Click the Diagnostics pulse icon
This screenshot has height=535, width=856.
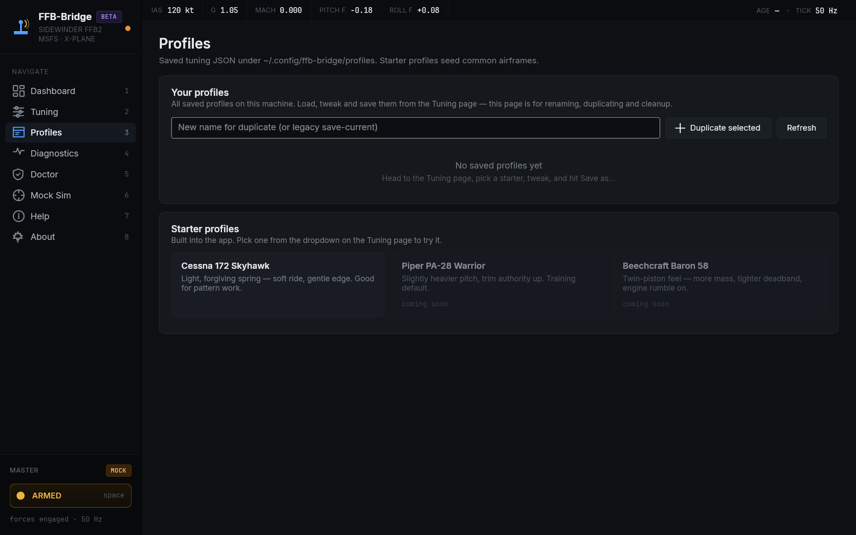pyautogui.click(x=18, y=152)
